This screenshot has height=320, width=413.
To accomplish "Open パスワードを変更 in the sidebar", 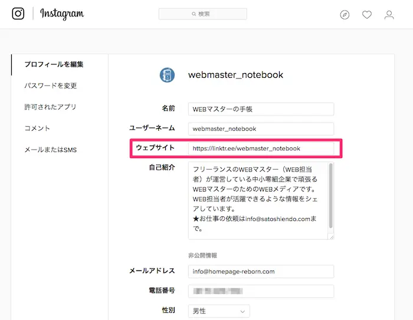I will coord(51,85).
